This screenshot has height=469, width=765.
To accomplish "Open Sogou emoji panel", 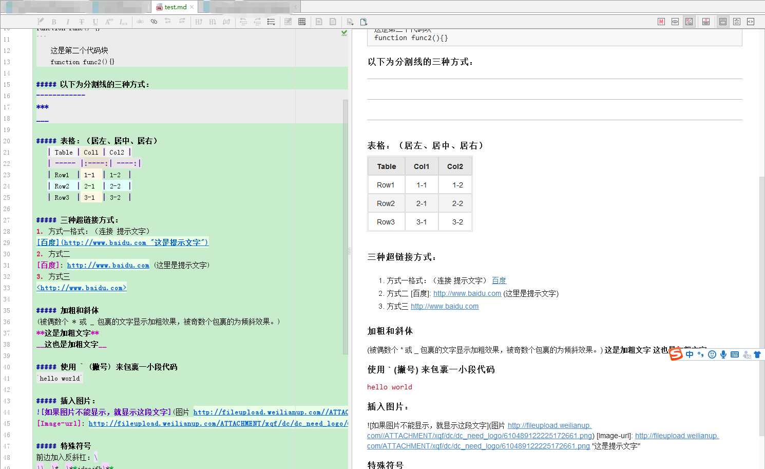I will [x=712, y=354].
